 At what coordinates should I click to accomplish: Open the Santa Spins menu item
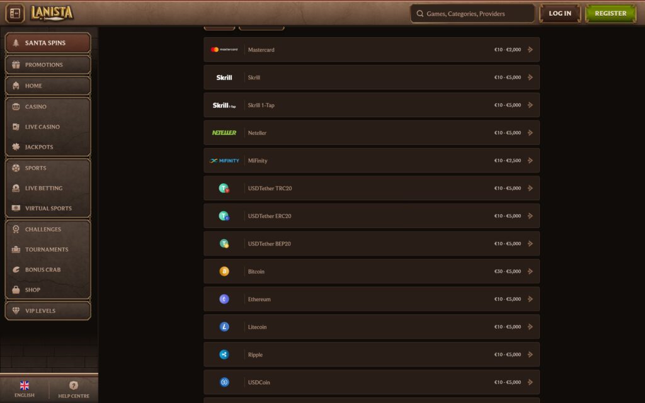[48, 43]
